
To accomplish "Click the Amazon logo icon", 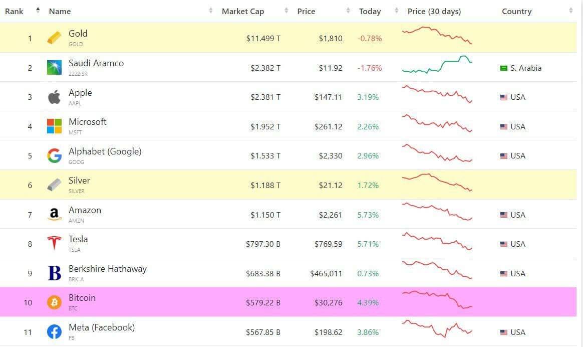I will (x=54, y=215).
